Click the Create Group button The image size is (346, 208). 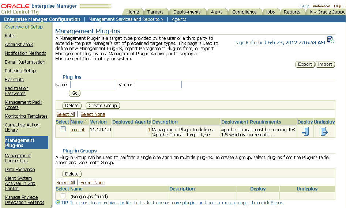coord(103,105)
